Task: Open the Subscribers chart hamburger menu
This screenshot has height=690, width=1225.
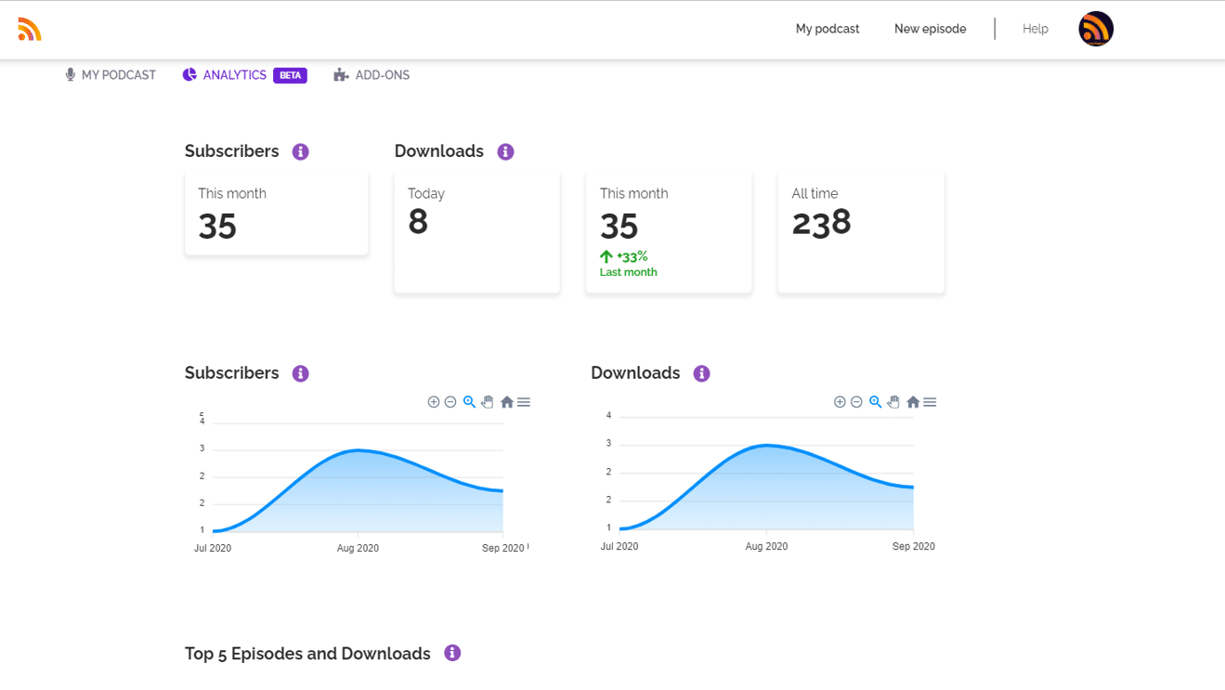Action: pos(524,402)
